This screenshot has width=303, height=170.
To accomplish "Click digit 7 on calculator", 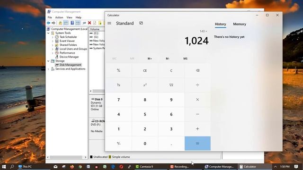I will point(119,100).
